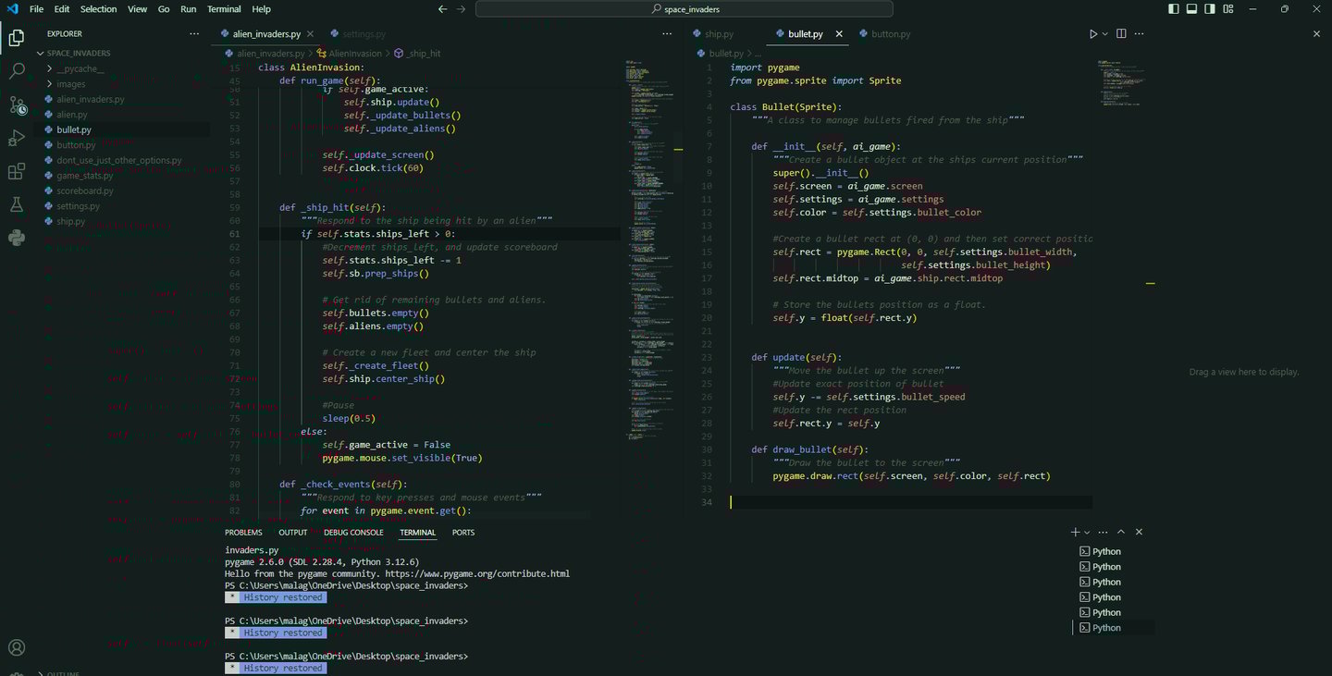Customize the editor layout
The width and height of the screenshot is (1332, 676).
point(1229,9)
